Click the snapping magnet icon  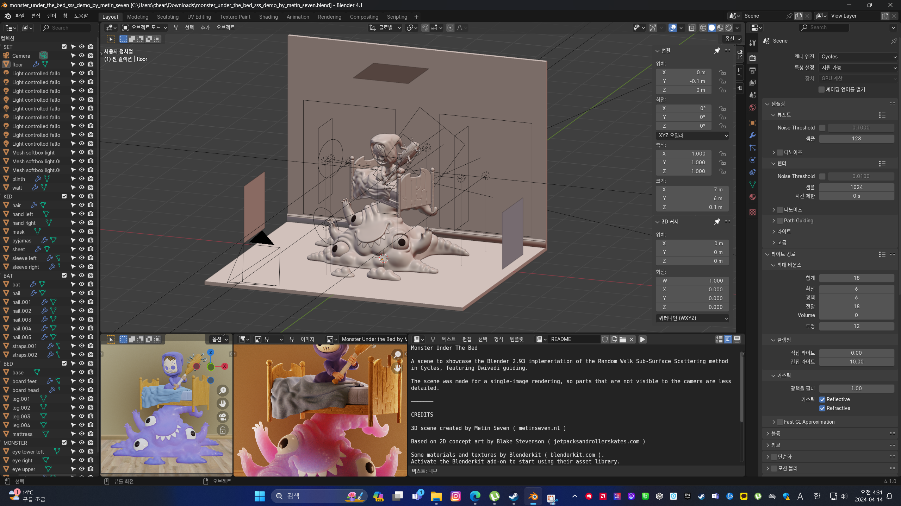[425, 27]
